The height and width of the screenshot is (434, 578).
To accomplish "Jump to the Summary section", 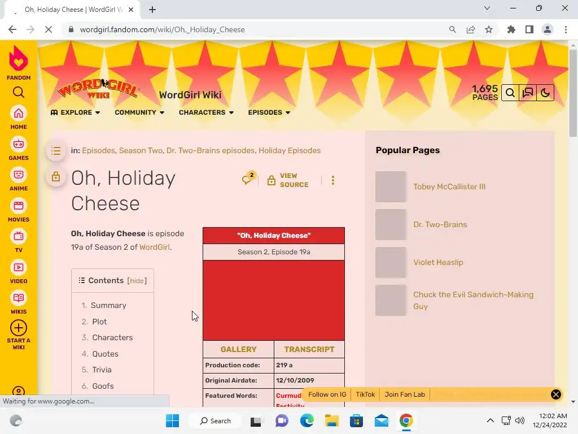I will 108,306.
